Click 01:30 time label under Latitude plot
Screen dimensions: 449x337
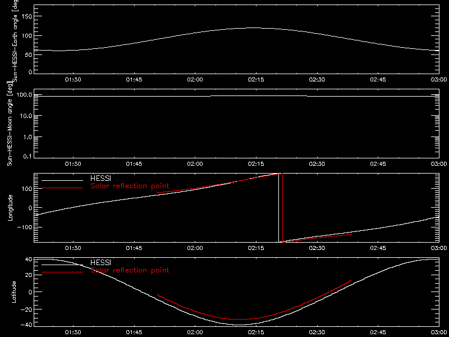point(73,333)
